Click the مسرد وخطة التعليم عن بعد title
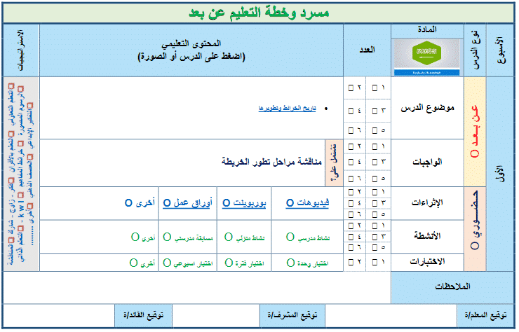Viewport: 519px width, 332px height. pos(259,13)
